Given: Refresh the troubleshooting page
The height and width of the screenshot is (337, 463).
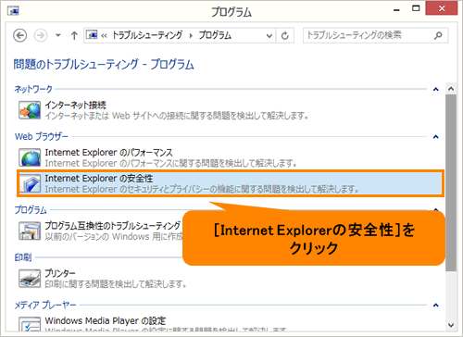Looking at the screenshot, I should point(285,36).
